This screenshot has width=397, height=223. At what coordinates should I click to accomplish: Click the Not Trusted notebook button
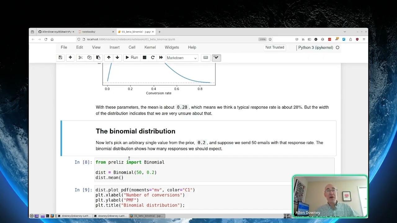pyautogui.click(x=275, y=47)
